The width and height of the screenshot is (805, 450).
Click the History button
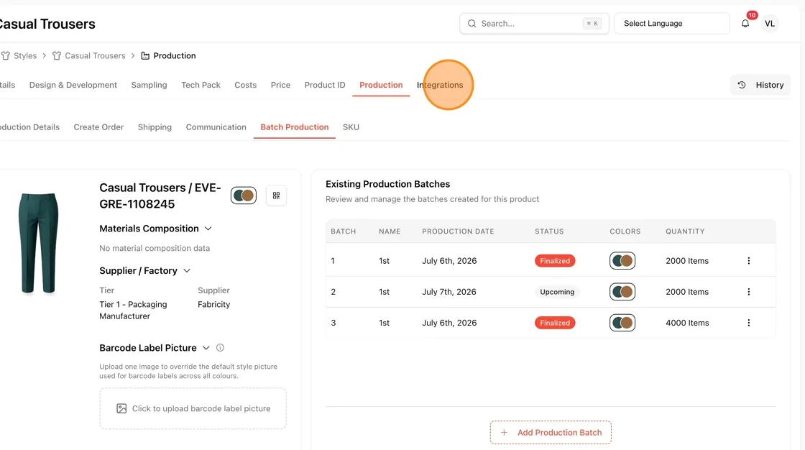point(760,86)
